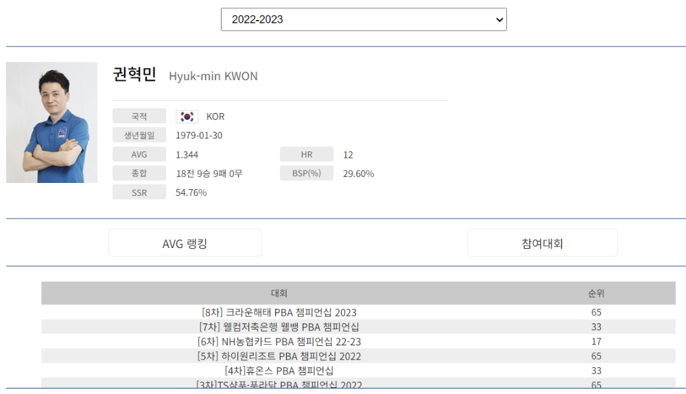This screenshot has width=686, height=394.
Task: Click the Korean flag icon
Action: [187, 116]
